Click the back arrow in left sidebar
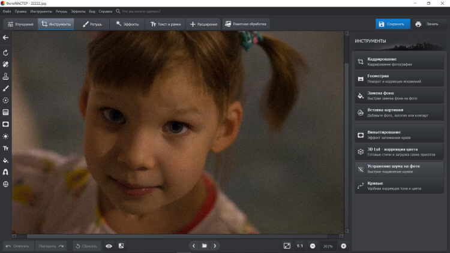450x253 pixels. click(5, 38)
